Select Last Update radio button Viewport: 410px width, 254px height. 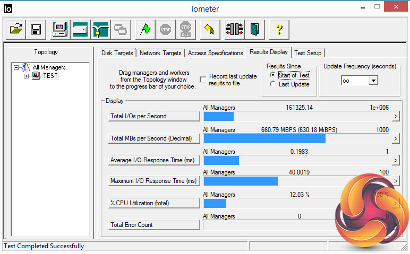(x=273, y=84)
